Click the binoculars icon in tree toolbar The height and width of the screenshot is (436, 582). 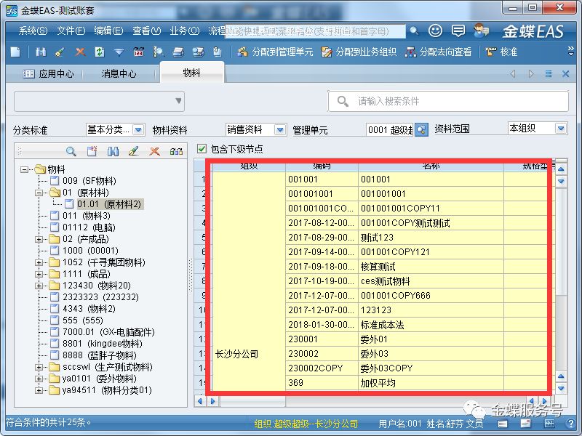coord(113,151)
